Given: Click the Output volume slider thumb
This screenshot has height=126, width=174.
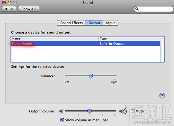Looking at the screenshot, I should point(89,111).
